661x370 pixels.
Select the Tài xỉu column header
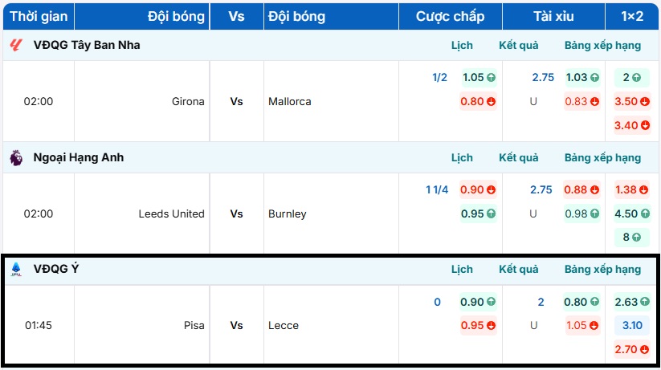pos(553,16)
